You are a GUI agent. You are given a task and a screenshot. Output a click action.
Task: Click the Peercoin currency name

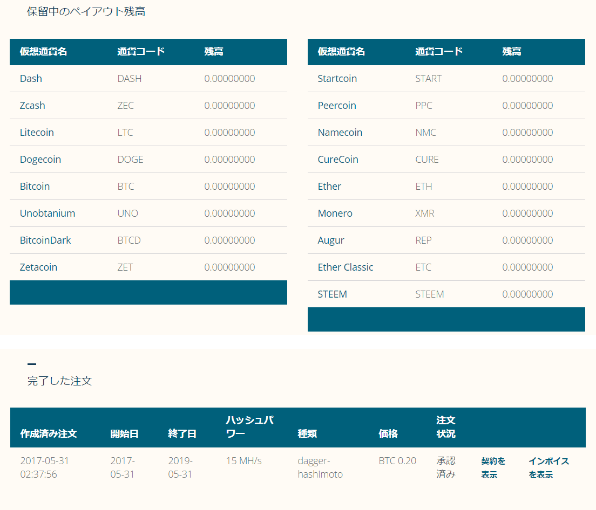point(337,106)
